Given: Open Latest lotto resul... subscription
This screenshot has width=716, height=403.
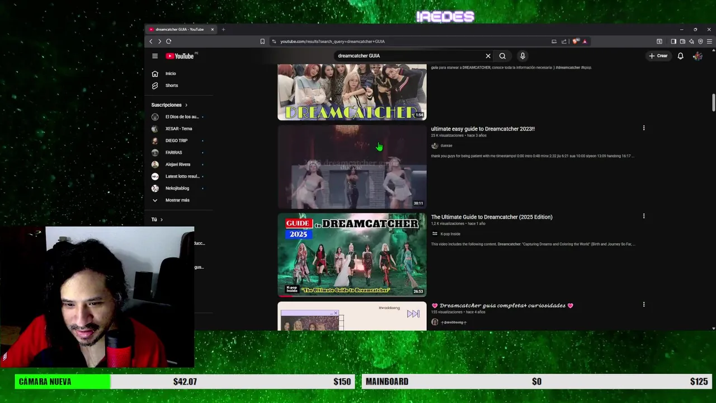Looking at the screenshot, I should tap(178, 176).
